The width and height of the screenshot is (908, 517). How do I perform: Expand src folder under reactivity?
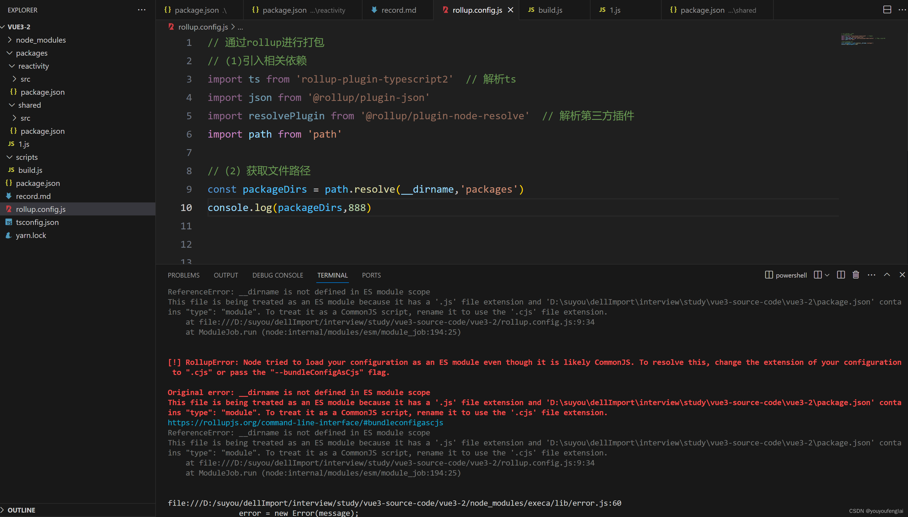[14, 79]
